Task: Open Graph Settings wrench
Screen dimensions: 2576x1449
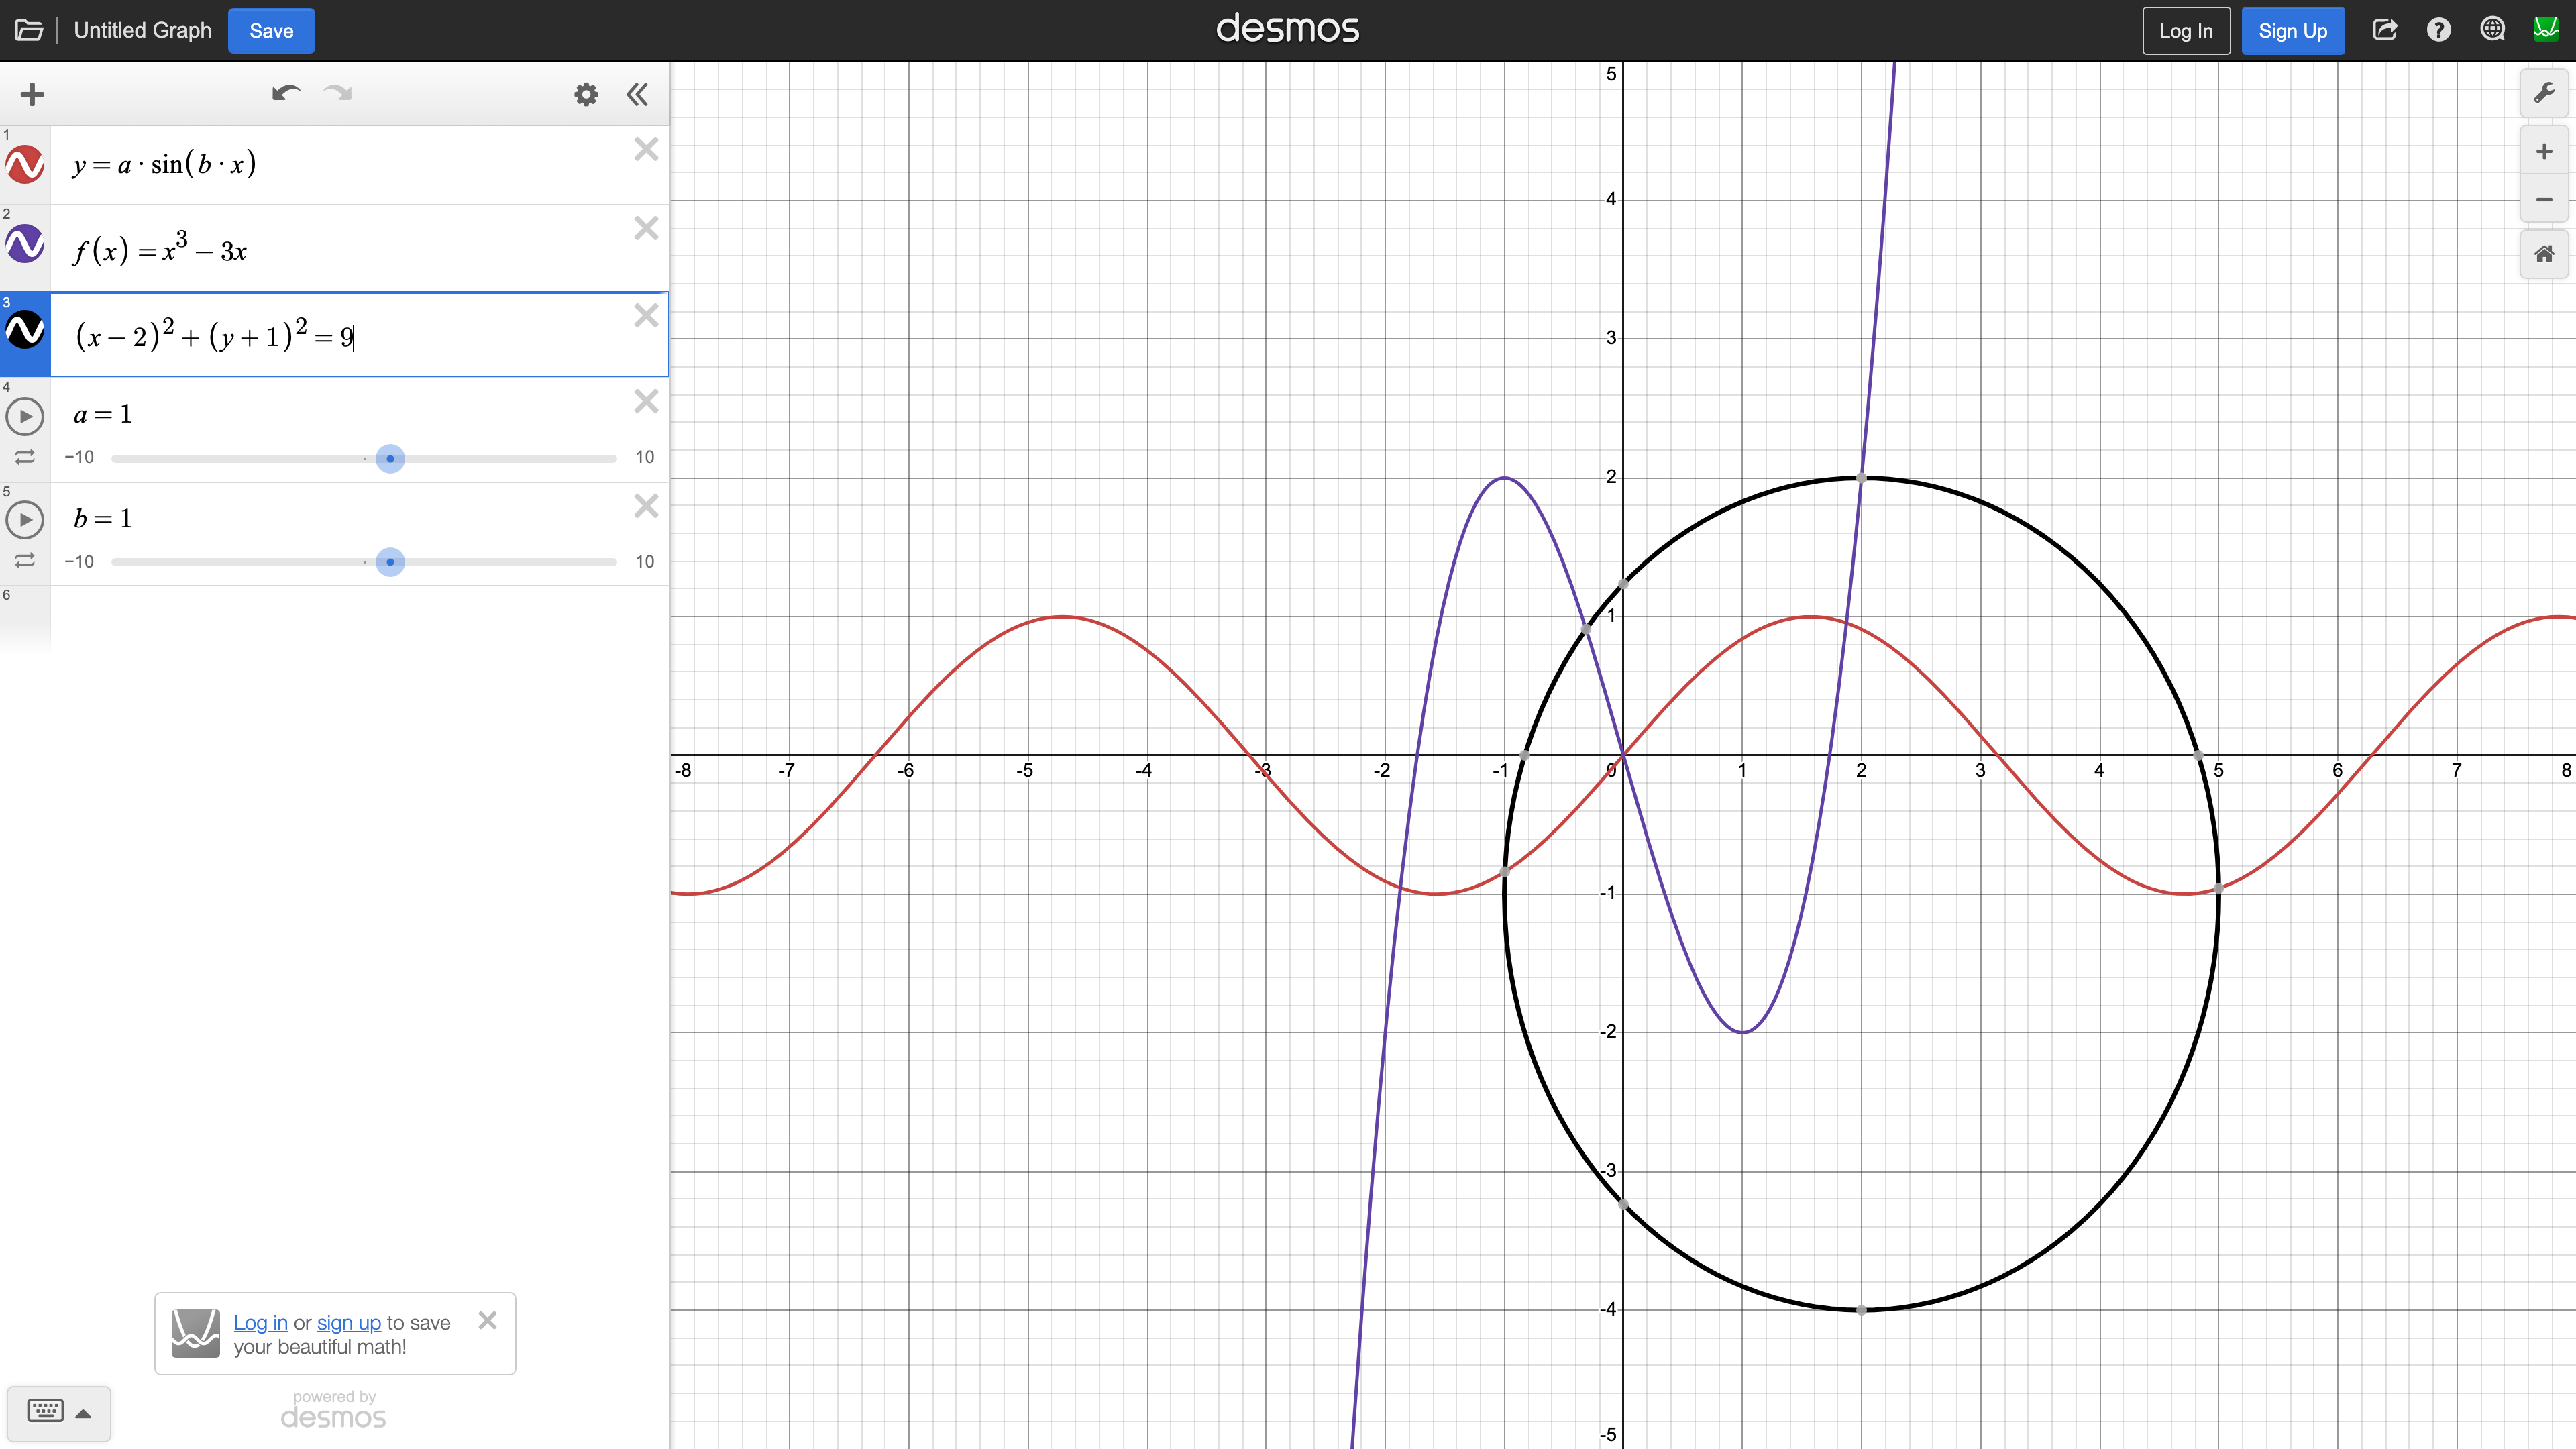Action: (2544, 93)
